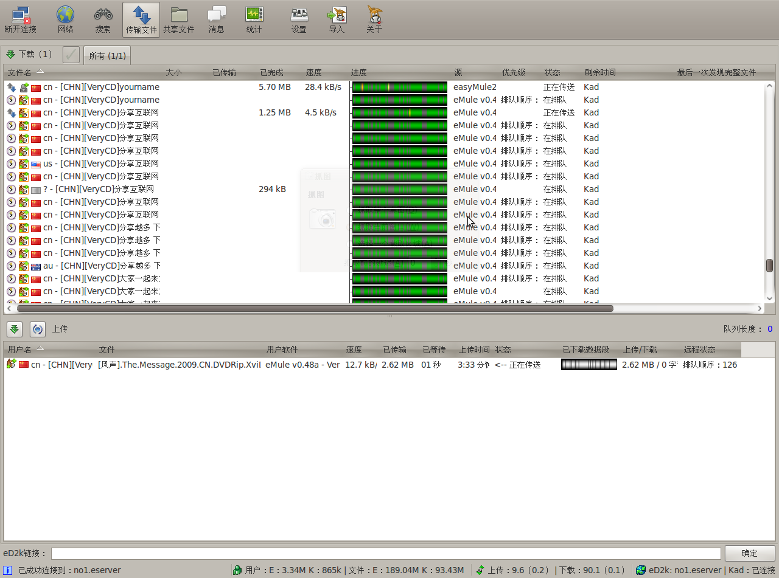
Task: Click the 5.70 MB completed value
Action: pyautogui.click(x=274, y=87)
